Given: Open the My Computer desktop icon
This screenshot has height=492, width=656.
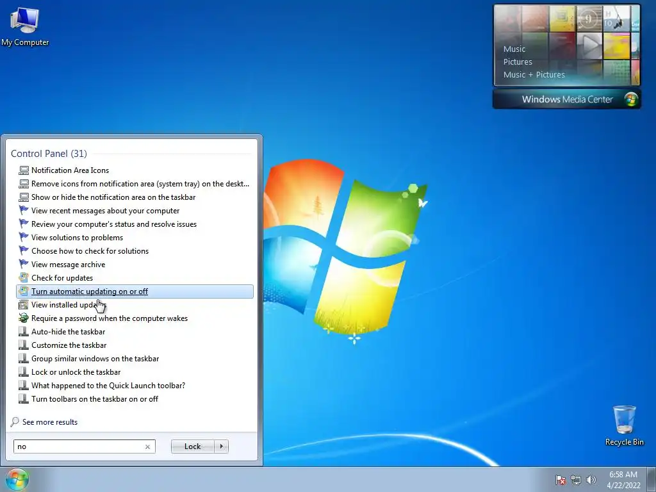Looking at the screenshot, I should click(x=25, y=26).
